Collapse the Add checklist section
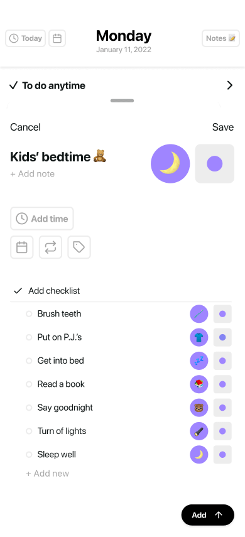The height and width of the screenshot is (537, 245). [18, 291]
